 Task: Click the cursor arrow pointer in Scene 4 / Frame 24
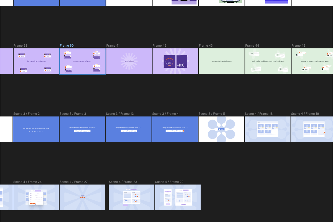point(35,204)
